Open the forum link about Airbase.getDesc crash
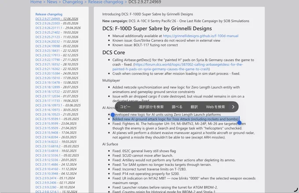Viewport: 299px width, 193px height. (177, 67)
